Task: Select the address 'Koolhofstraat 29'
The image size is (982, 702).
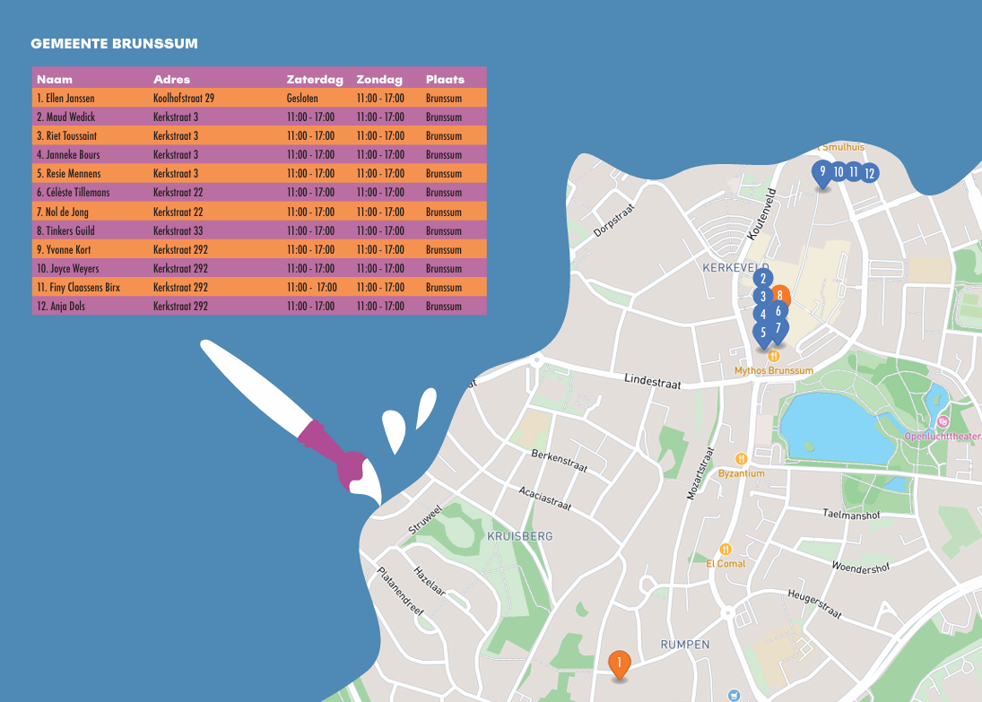Action: click(184, 99)
